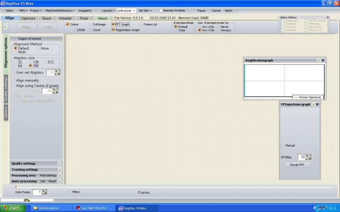Click the User set Alignbox stepper icon
The height and width of the screenshot is (212, 340).
coord(58,72)
